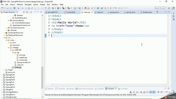
Task: Click Remove All Terminated Launches icon
Action: click(137, 92)
